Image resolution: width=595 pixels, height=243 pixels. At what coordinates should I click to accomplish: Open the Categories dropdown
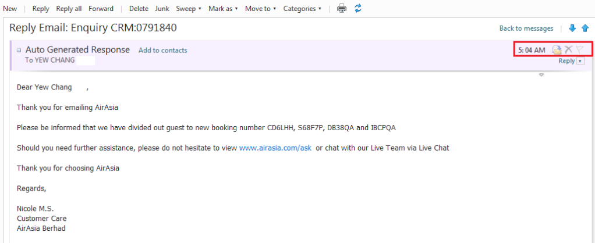pos(302,9)
